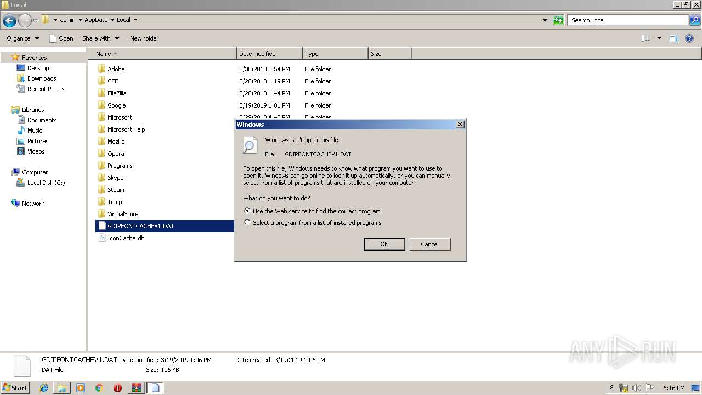Open the Desktop favorite
702x395 pixels.
pyautogui.click(x=38, y=68)
